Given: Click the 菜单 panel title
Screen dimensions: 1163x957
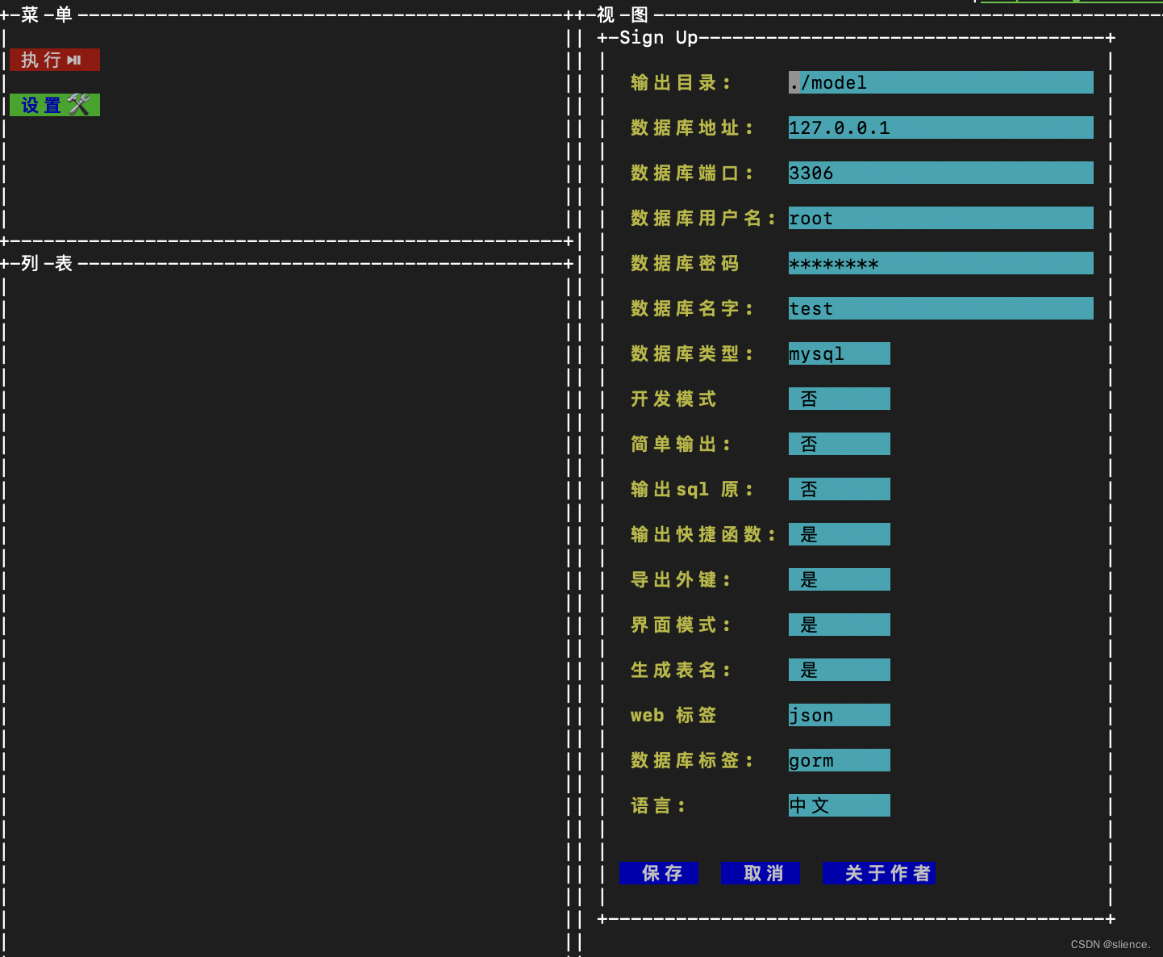Looking at the screenshot, I should pos(47,15).
